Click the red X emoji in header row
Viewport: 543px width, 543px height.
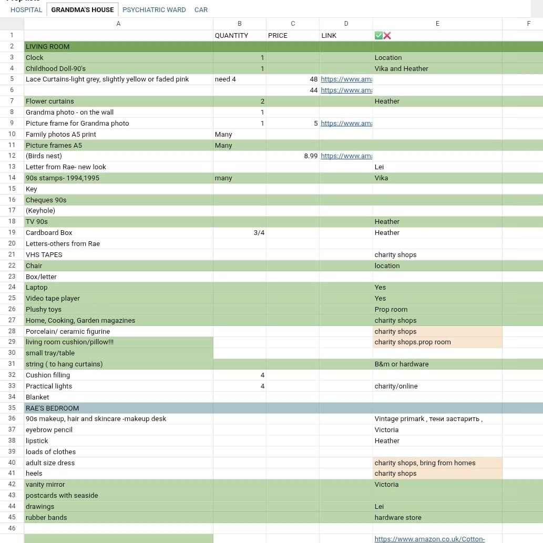tap(387, 36)
